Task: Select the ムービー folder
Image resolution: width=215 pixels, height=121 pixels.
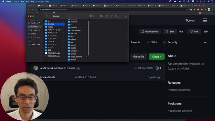Action: pyautogui.click(x=54, y=47)
